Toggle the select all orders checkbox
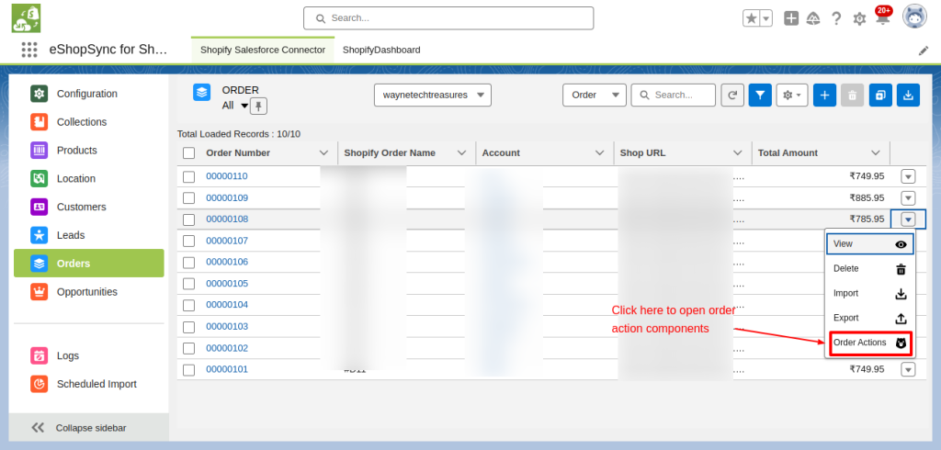This screenshot has width=941, height=450. coord(189,153)
